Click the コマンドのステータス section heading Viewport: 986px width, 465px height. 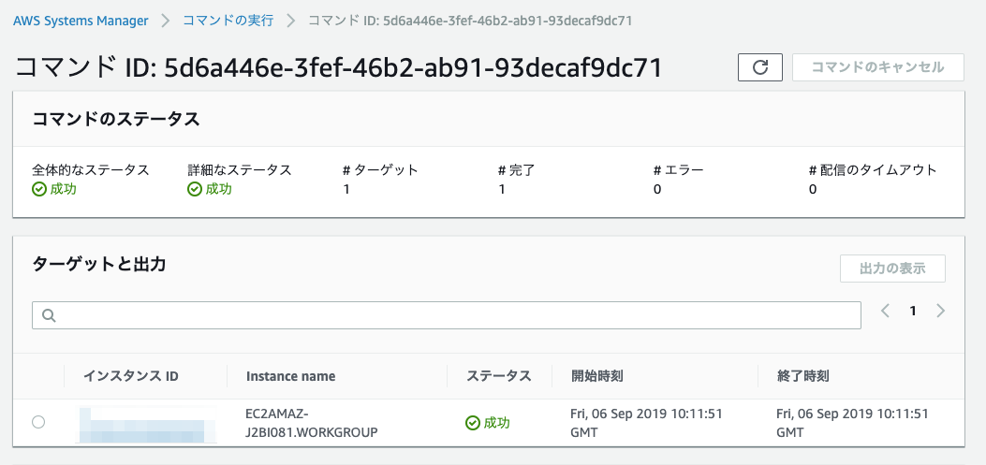click(116, 119)
